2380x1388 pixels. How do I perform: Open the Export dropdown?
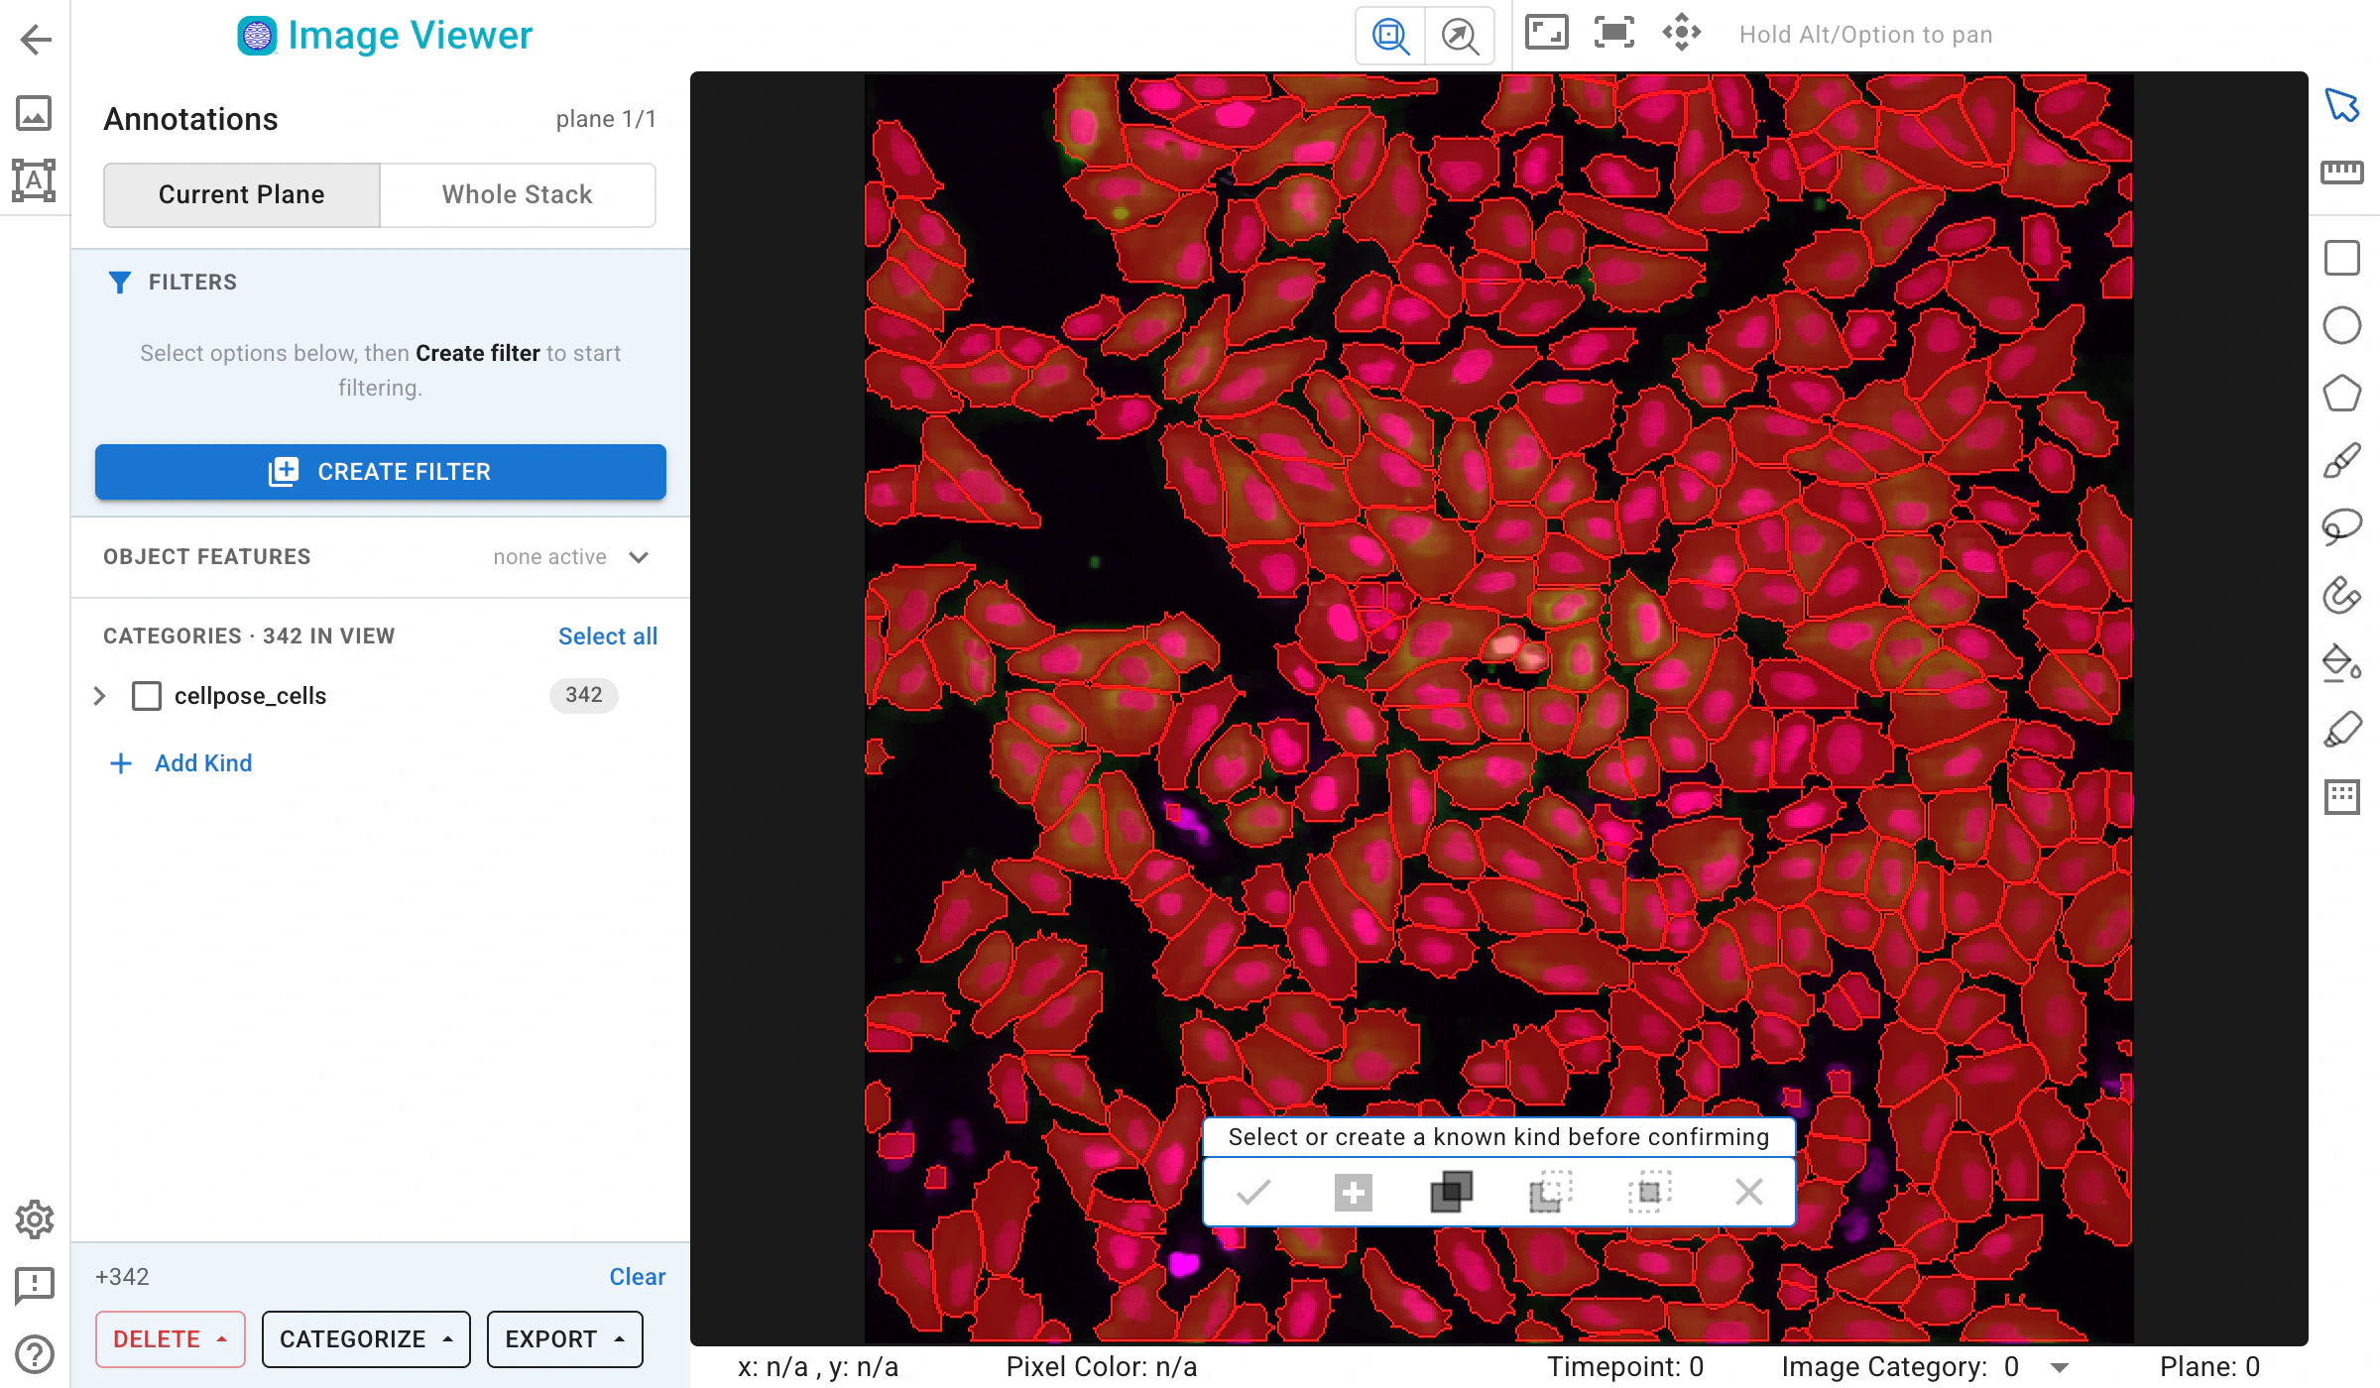click(564, 1339)
